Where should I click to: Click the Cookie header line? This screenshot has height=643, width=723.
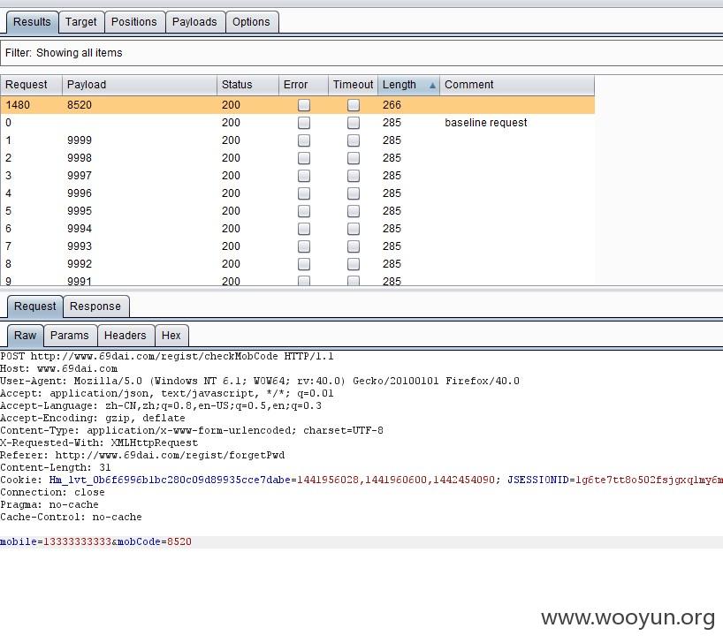coord(361,480)
